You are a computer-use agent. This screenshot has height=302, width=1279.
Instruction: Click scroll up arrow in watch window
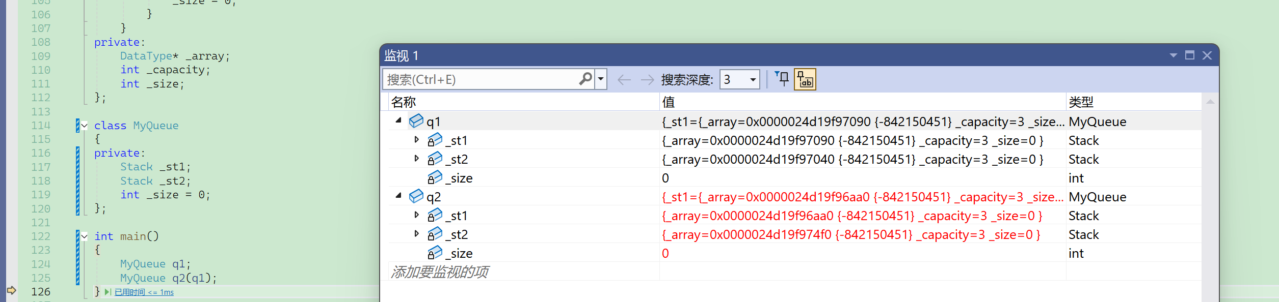(x=1210, y=102)
